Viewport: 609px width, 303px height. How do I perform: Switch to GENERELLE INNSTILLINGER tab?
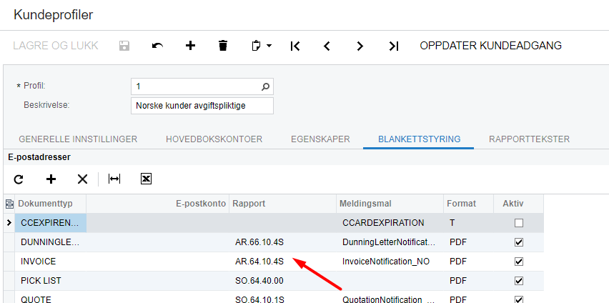click(78, 139)
